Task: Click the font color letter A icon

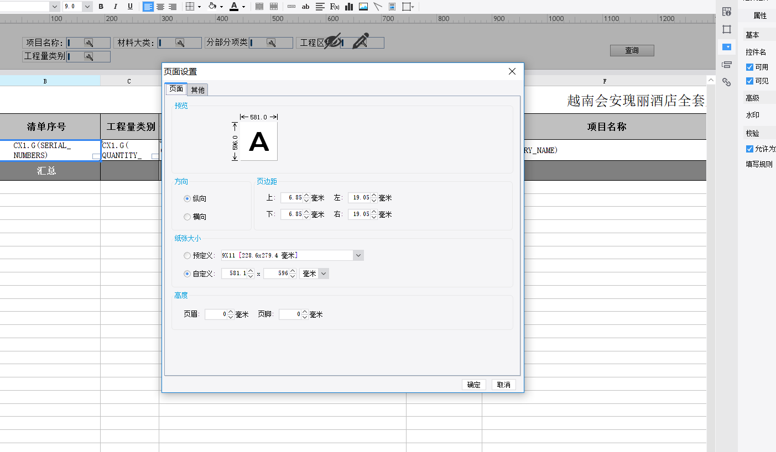Action: (233, 7)
